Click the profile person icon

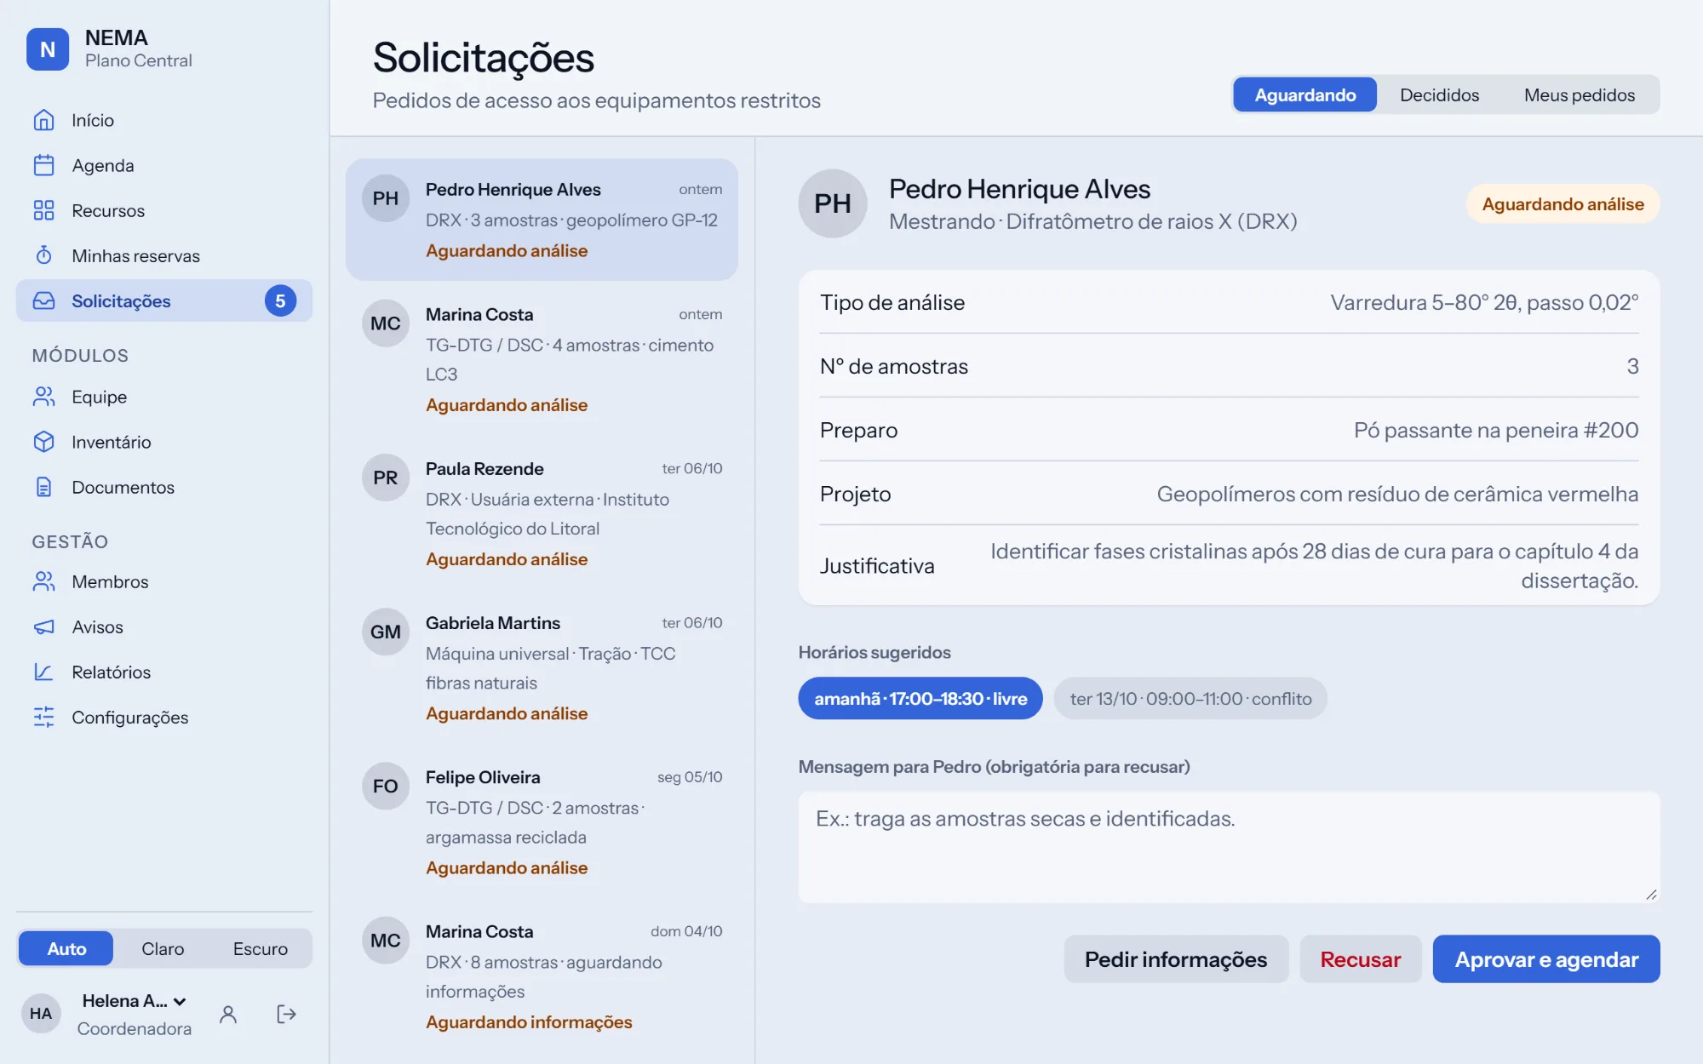coord(227,1014)
